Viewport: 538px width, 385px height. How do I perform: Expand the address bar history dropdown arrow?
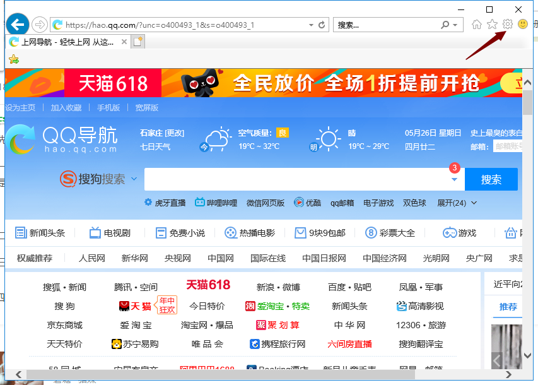tap(311, 25)
